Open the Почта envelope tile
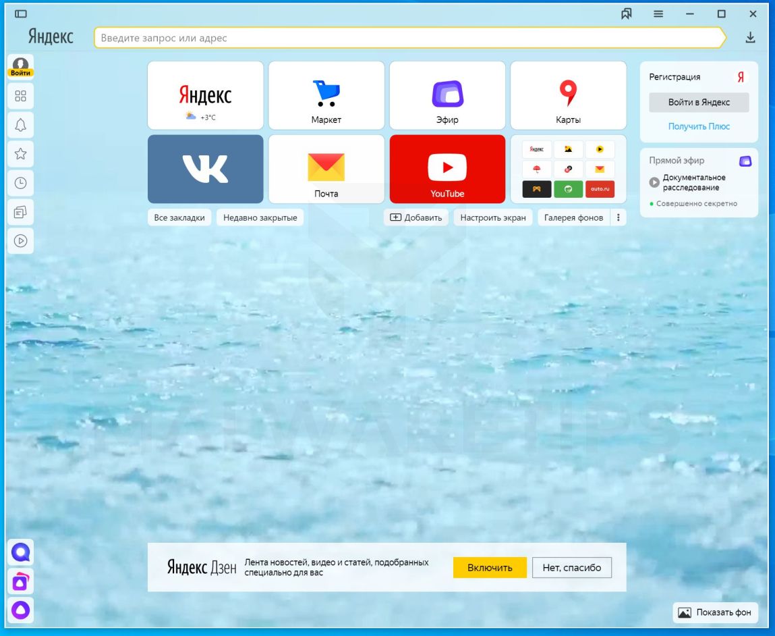Viewport: 775px width, 636px height. pos(326,169)
